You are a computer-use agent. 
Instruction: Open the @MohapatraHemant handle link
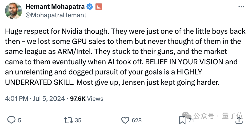point(56,15)
